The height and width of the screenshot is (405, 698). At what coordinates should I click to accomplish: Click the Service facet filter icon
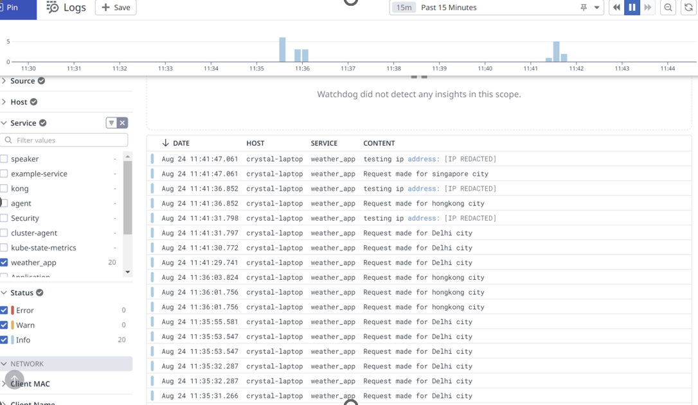click(111, 123)
